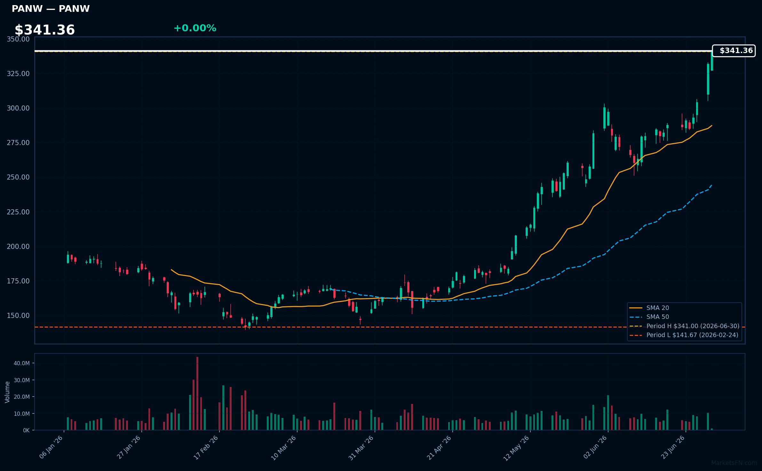Click the 06 Jan '26 date label
The height and width of the screenshot is (471, 762).
coord(51,447)
